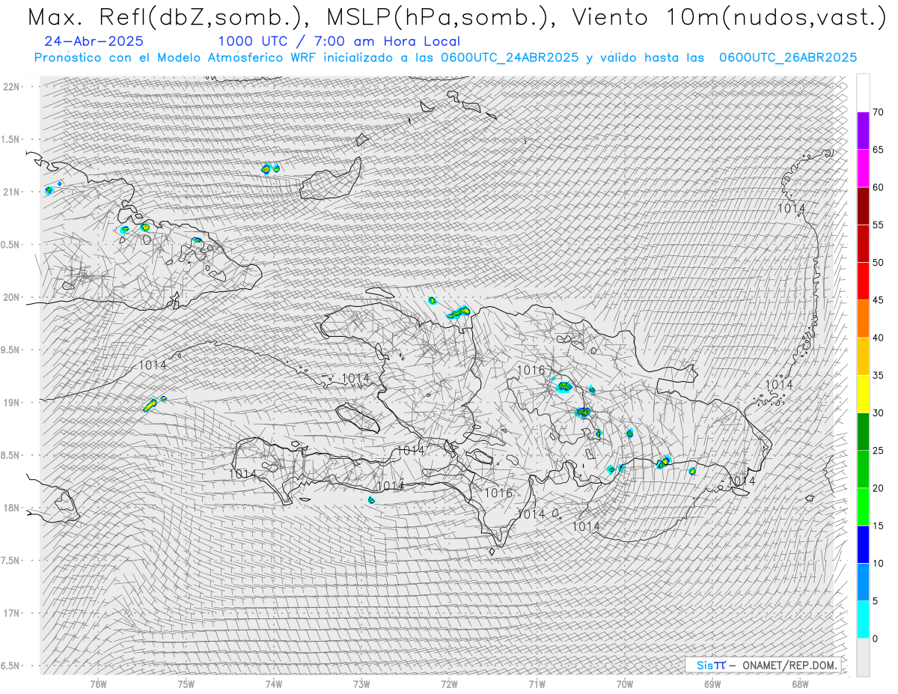The height and width of the screenshot is (694, 898).
Task: Click the '18N' latitude label
Action: tap(10, 508)
